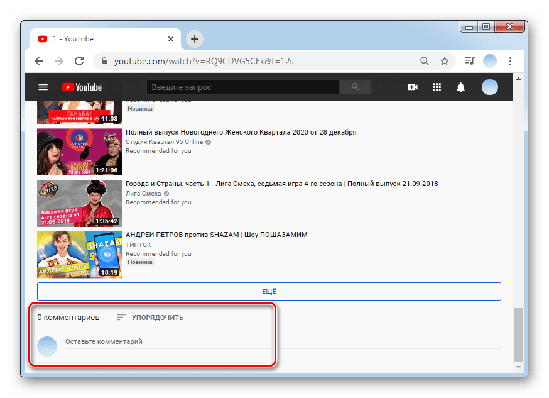Open the Лига Смеха channel link
The width and height of the screenshot is (549, 398).
point(143,194)
